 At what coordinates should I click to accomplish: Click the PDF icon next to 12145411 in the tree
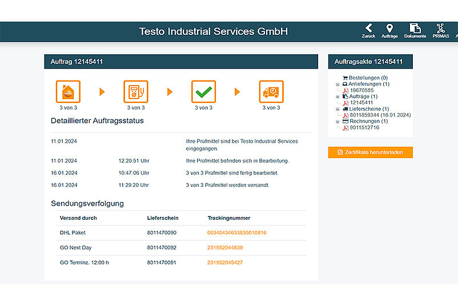(345, 103)
